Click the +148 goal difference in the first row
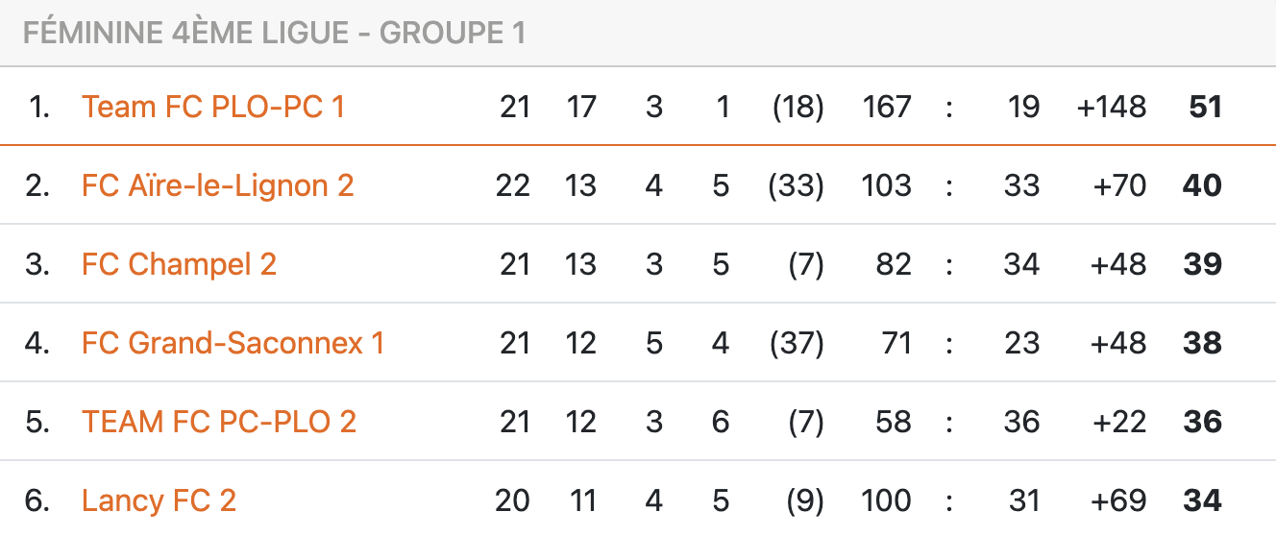Image resolution: width=1276 pixels, height=536 pixels. coord(1112,107)
